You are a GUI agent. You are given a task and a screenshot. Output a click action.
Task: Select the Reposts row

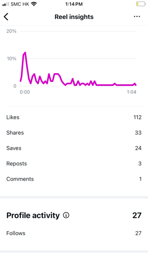pos(74,164)
